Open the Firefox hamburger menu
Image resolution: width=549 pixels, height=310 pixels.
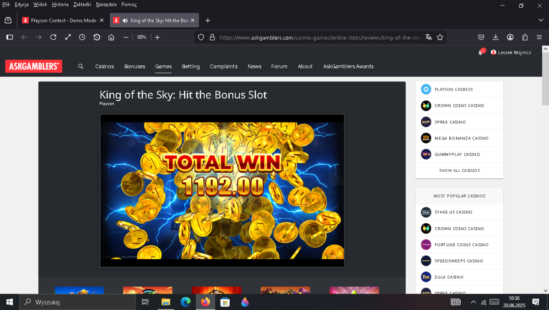coord(539,37)
